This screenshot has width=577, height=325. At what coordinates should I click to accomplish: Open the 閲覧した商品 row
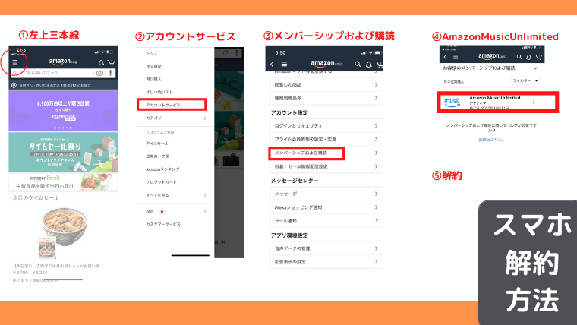tap(326, 84)
